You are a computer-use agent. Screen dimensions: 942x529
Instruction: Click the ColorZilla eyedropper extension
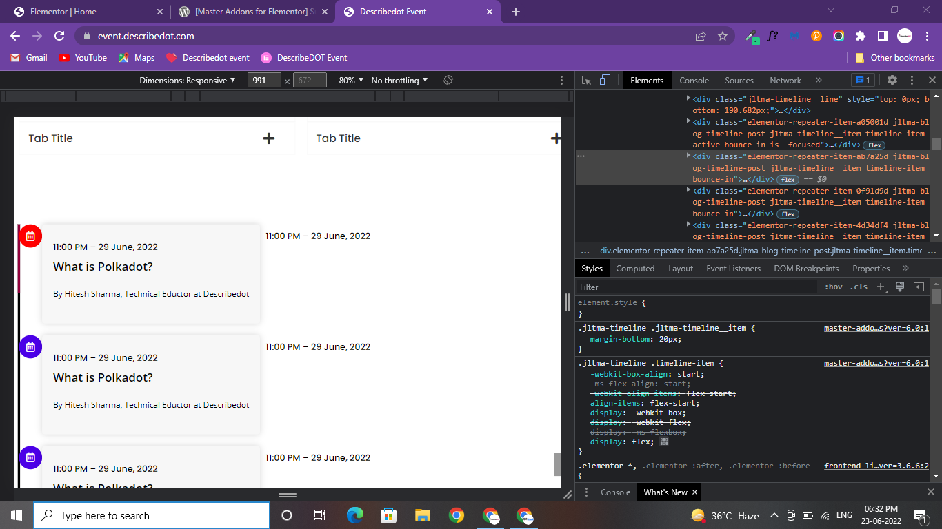[752, 36]
